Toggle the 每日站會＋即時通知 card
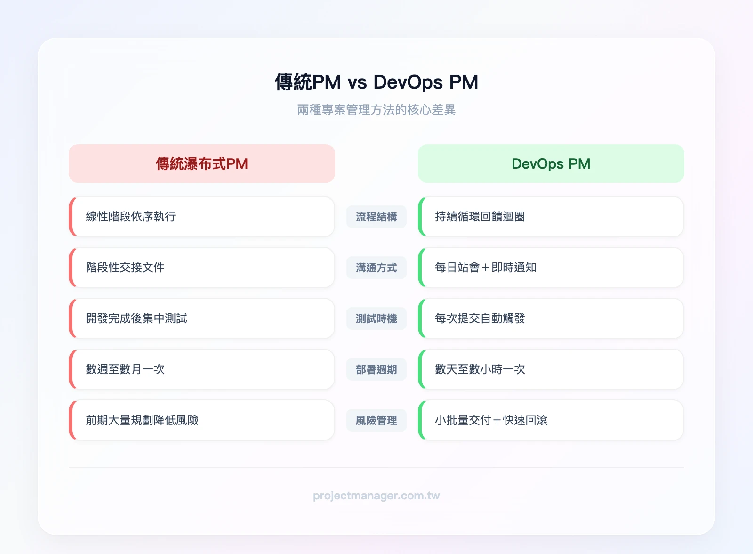The height and width of the screenshot is (554, 753). tap(551, 268)
